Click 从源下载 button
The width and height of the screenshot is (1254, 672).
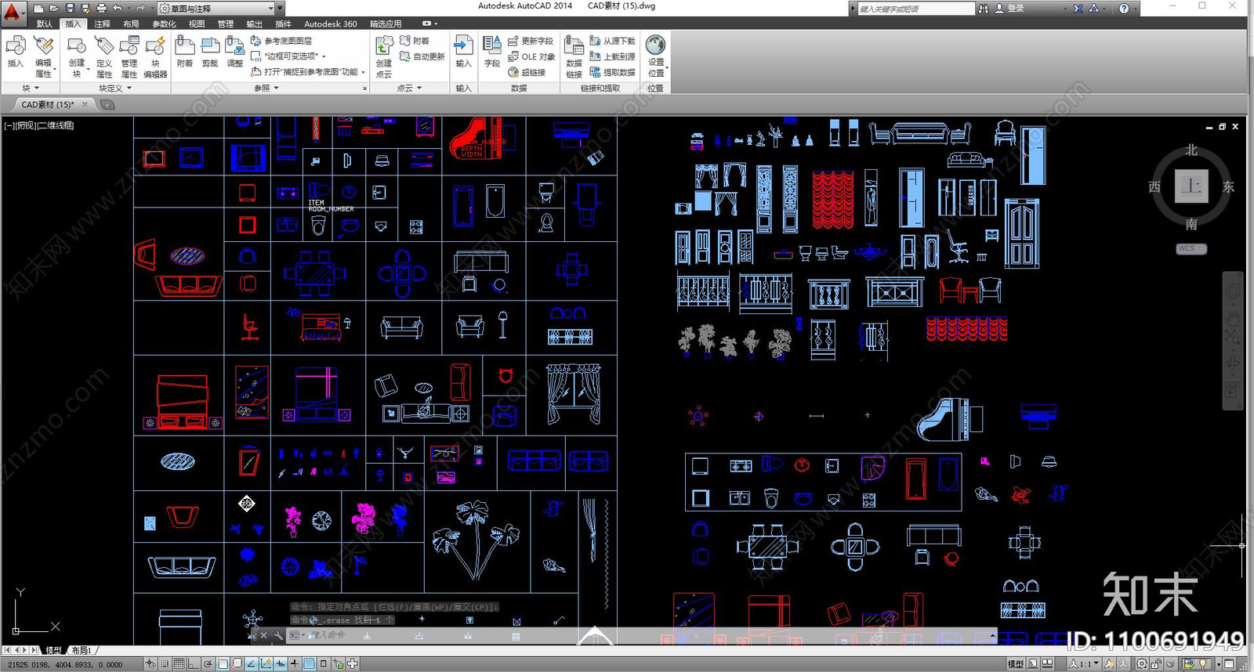pyautogui.click(x=612, y=41)
